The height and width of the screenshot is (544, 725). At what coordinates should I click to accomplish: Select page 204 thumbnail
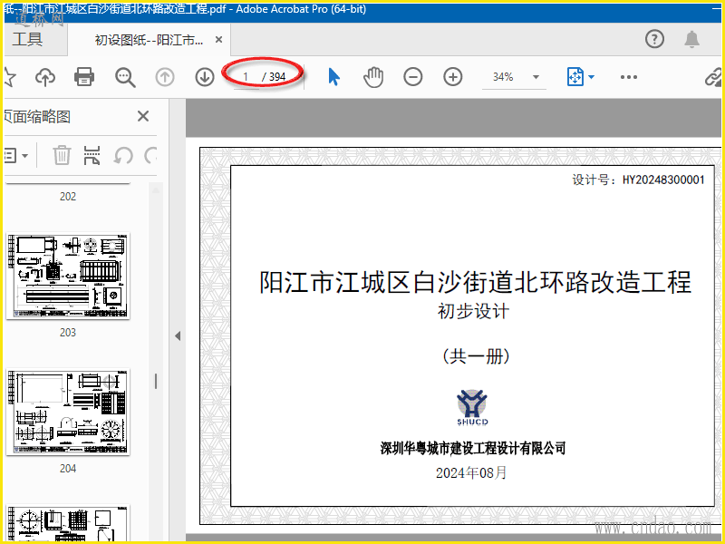click(68, 412)
